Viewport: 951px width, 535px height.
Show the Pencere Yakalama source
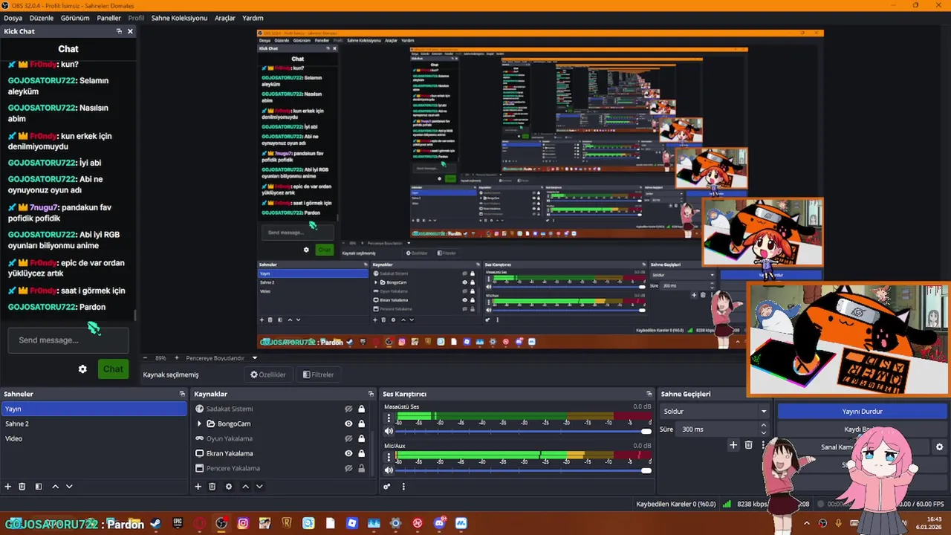(x=348, y=468)
